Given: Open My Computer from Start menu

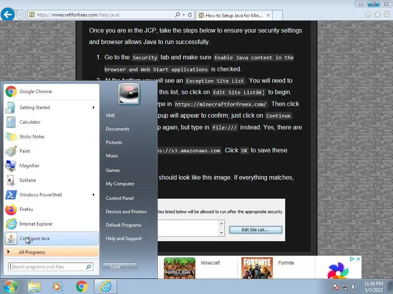Looking at the screenshot, I should pyautogui.click(x=120, y=184).
